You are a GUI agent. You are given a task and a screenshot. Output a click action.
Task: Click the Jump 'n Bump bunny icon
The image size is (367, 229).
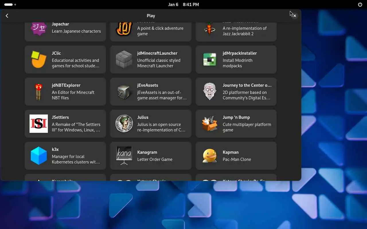tap(210, 124)
